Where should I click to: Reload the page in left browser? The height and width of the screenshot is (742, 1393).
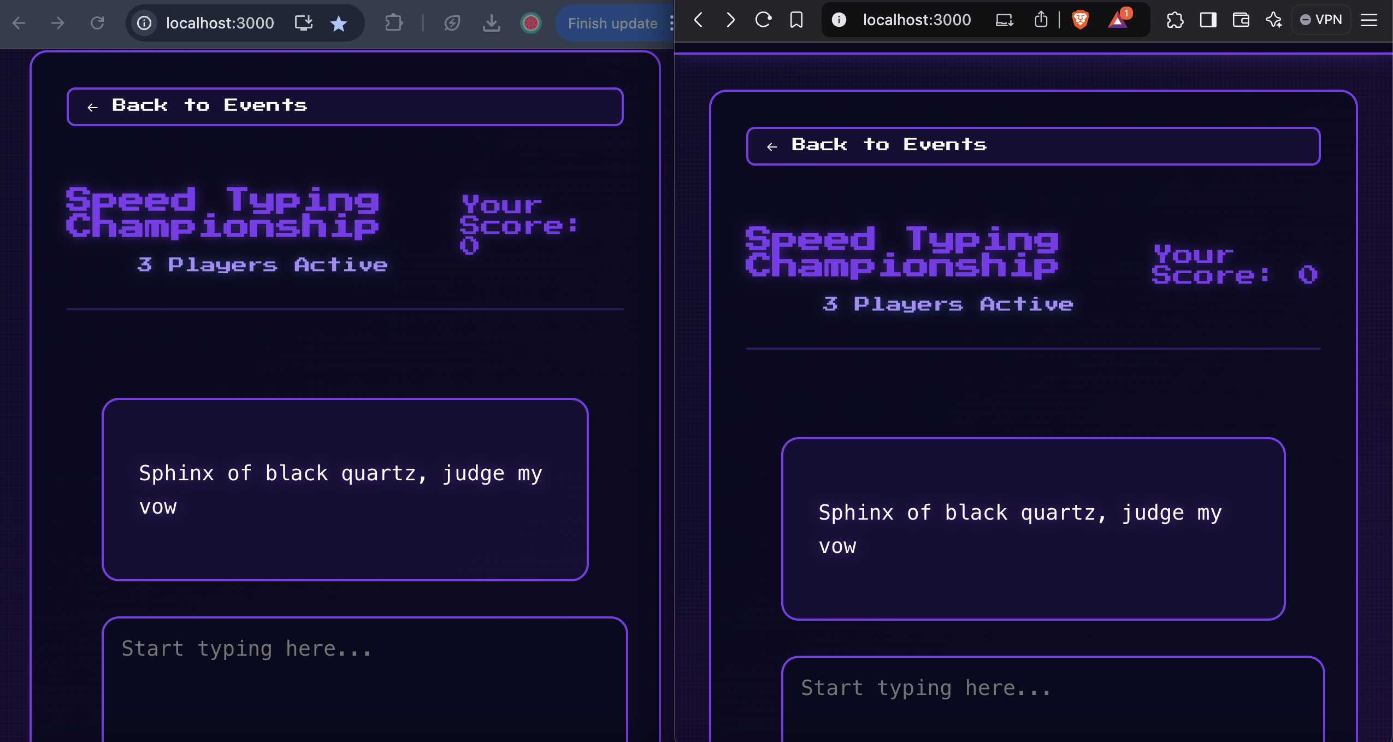click(x=97, y=23)
